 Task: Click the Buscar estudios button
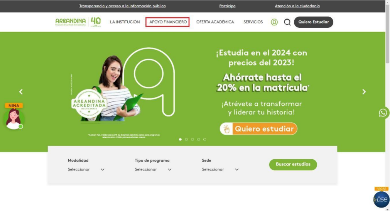(293, 164)
